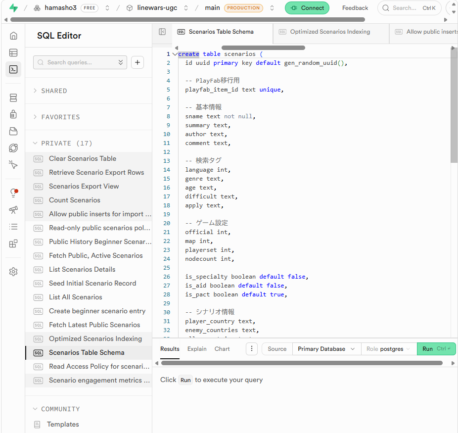Create new query with plus button

[137, 62]
